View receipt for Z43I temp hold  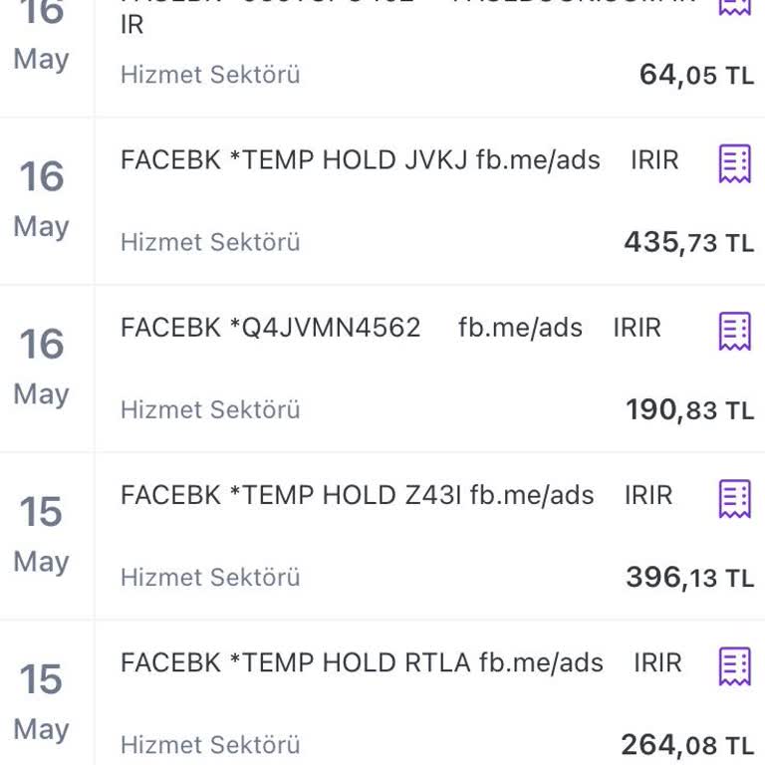point(734,498)
